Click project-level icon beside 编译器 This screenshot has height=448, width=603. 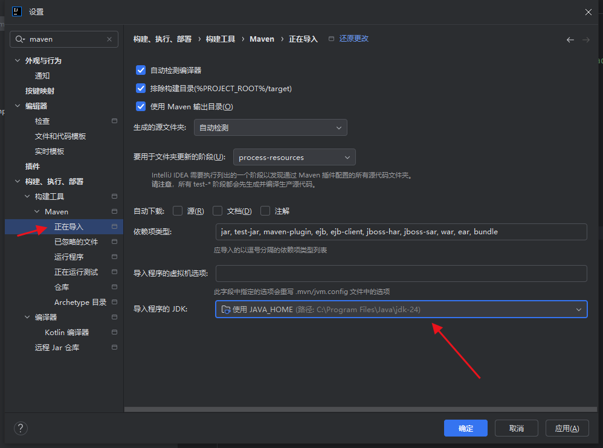pos(114,317)
